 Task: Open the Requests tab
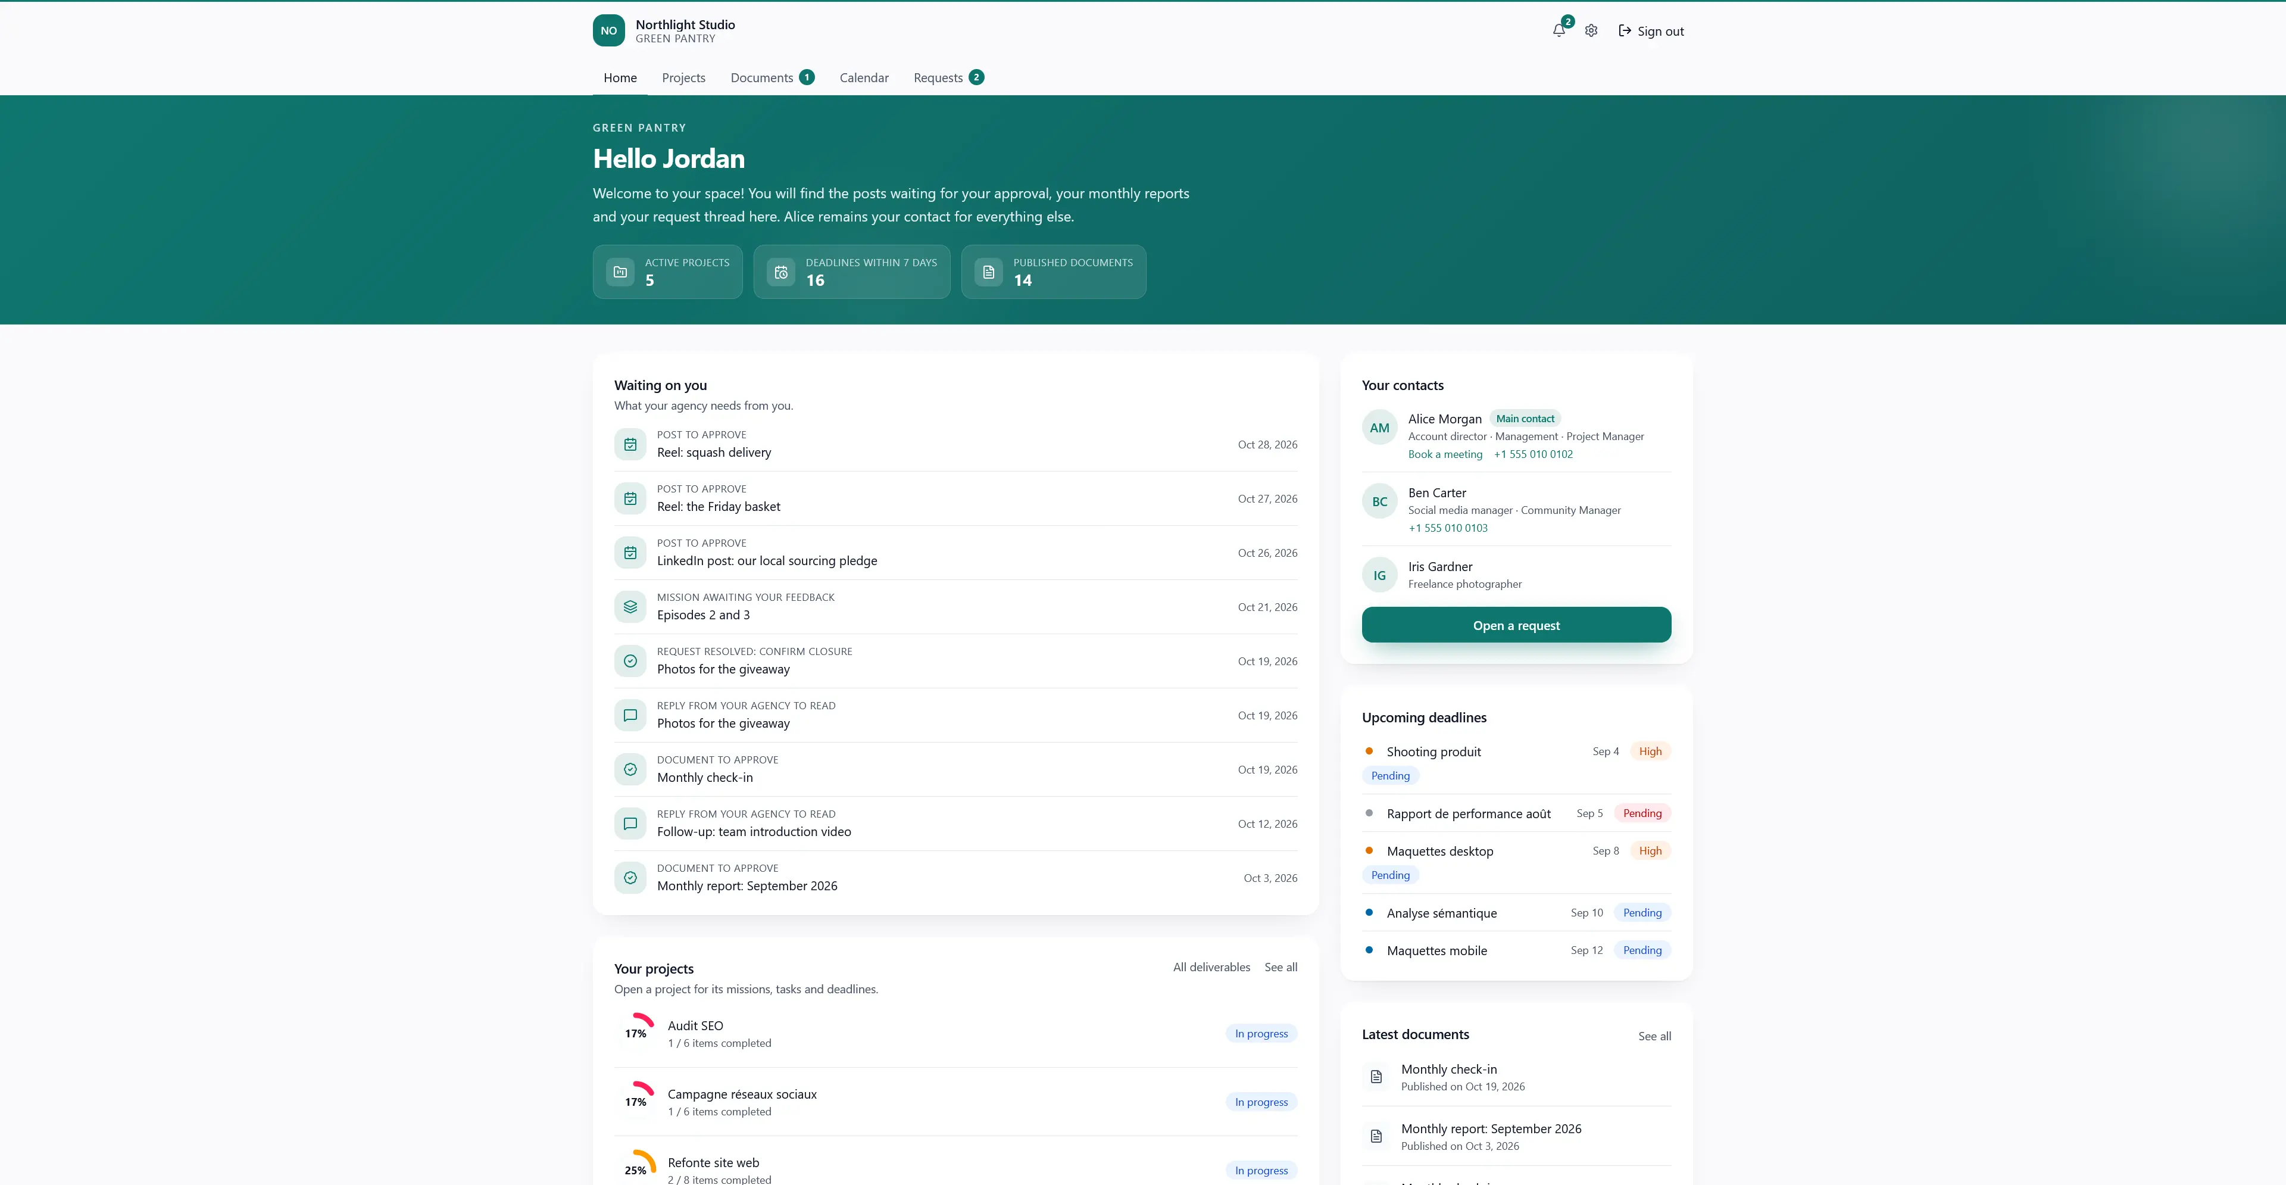click(949, 78)
